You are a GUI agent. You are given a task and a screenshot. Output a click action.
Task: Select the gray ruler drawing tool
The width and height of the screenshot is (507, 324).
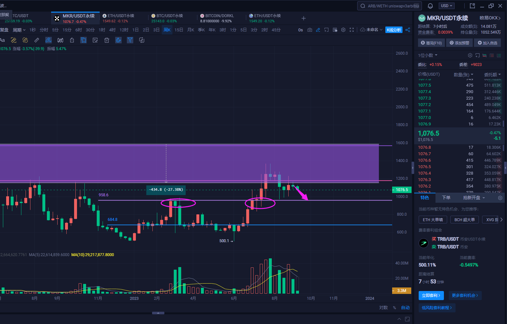coord(37,40)
